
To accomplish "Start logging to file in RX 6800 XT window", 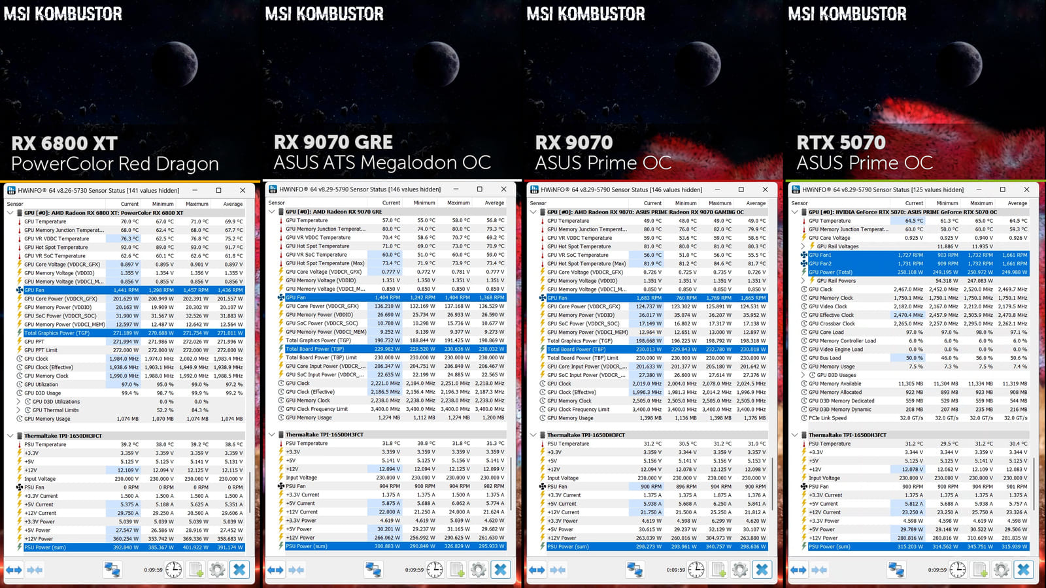I will (196, 570).
